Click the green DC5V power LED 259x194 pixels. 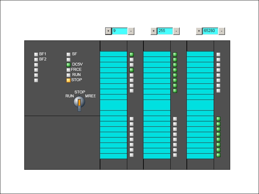coord(68,65)
